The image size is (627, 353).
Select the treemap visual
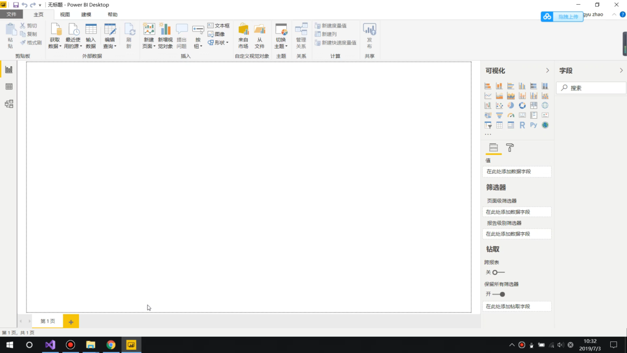pyautogui.click(x=533, y=105)
